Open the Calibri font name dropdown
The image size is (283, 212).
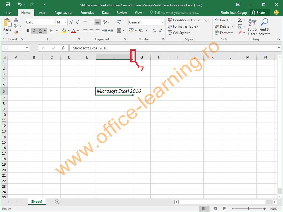click(54, 22)
